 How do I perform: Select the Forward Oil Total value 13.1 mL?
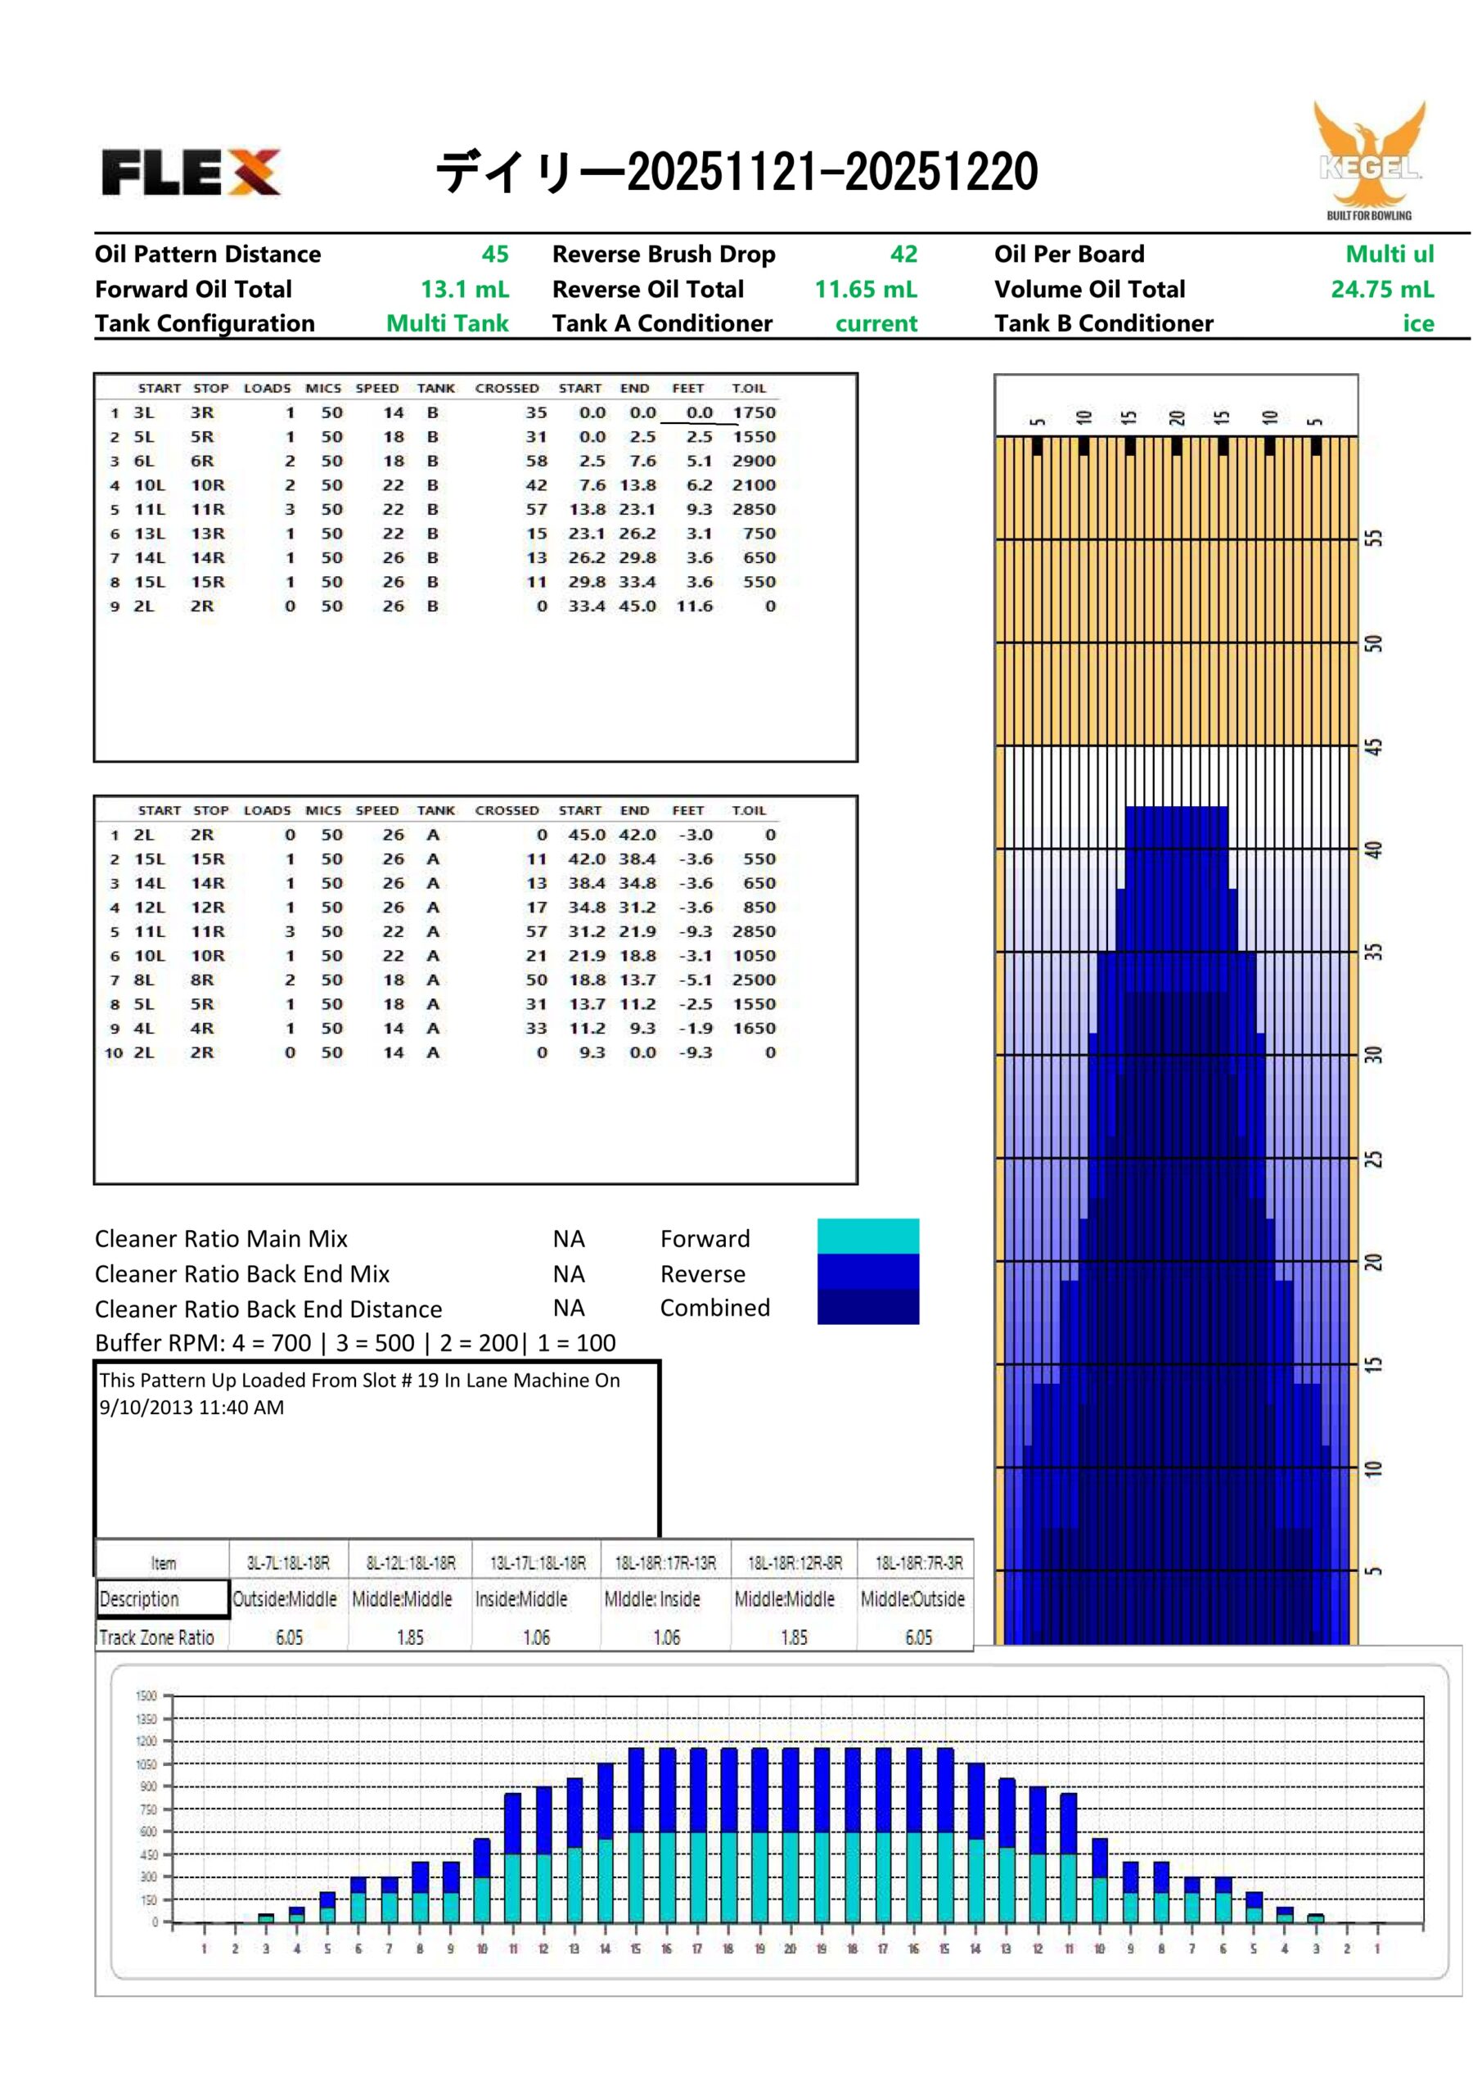pos(463,289)
